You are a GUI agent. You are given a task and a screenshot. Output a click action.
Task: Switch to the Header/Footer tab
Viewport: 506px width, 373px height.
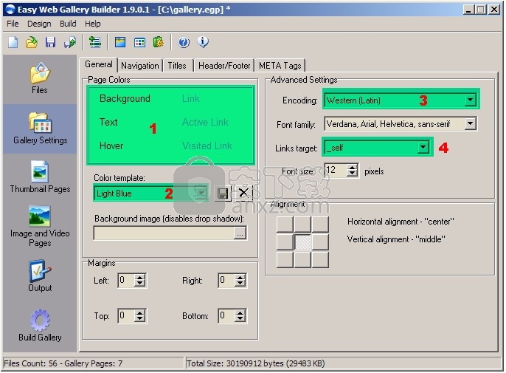224,66
